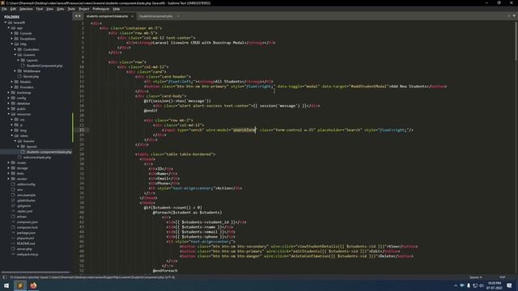Switch to students-component.blade.php tab

coord(107,16)
